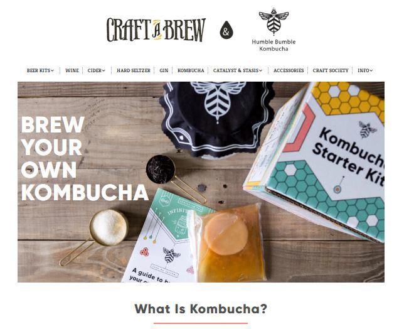Click the Brew Your Own Kombucha banner text
Viewport: 409px width, 329px height.
(85, 158)
